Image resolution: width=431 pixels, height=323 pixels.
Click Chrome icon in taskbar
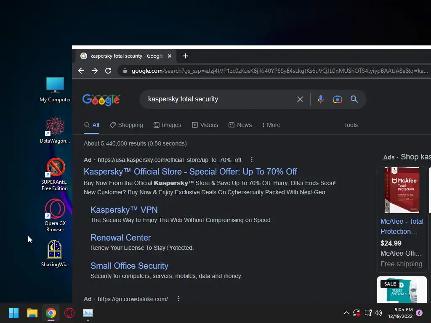(x=51, y=313)
